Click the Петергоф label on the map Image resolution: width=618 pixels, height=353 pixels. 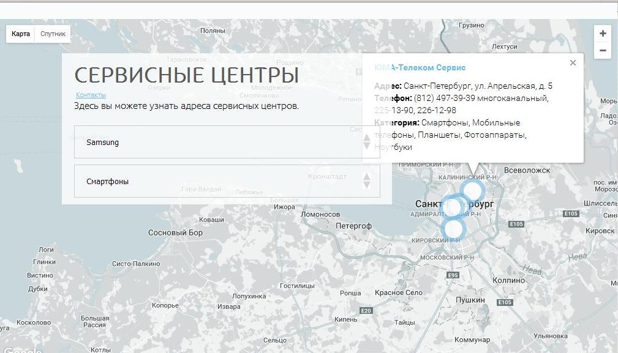click(x=353, y=226)
